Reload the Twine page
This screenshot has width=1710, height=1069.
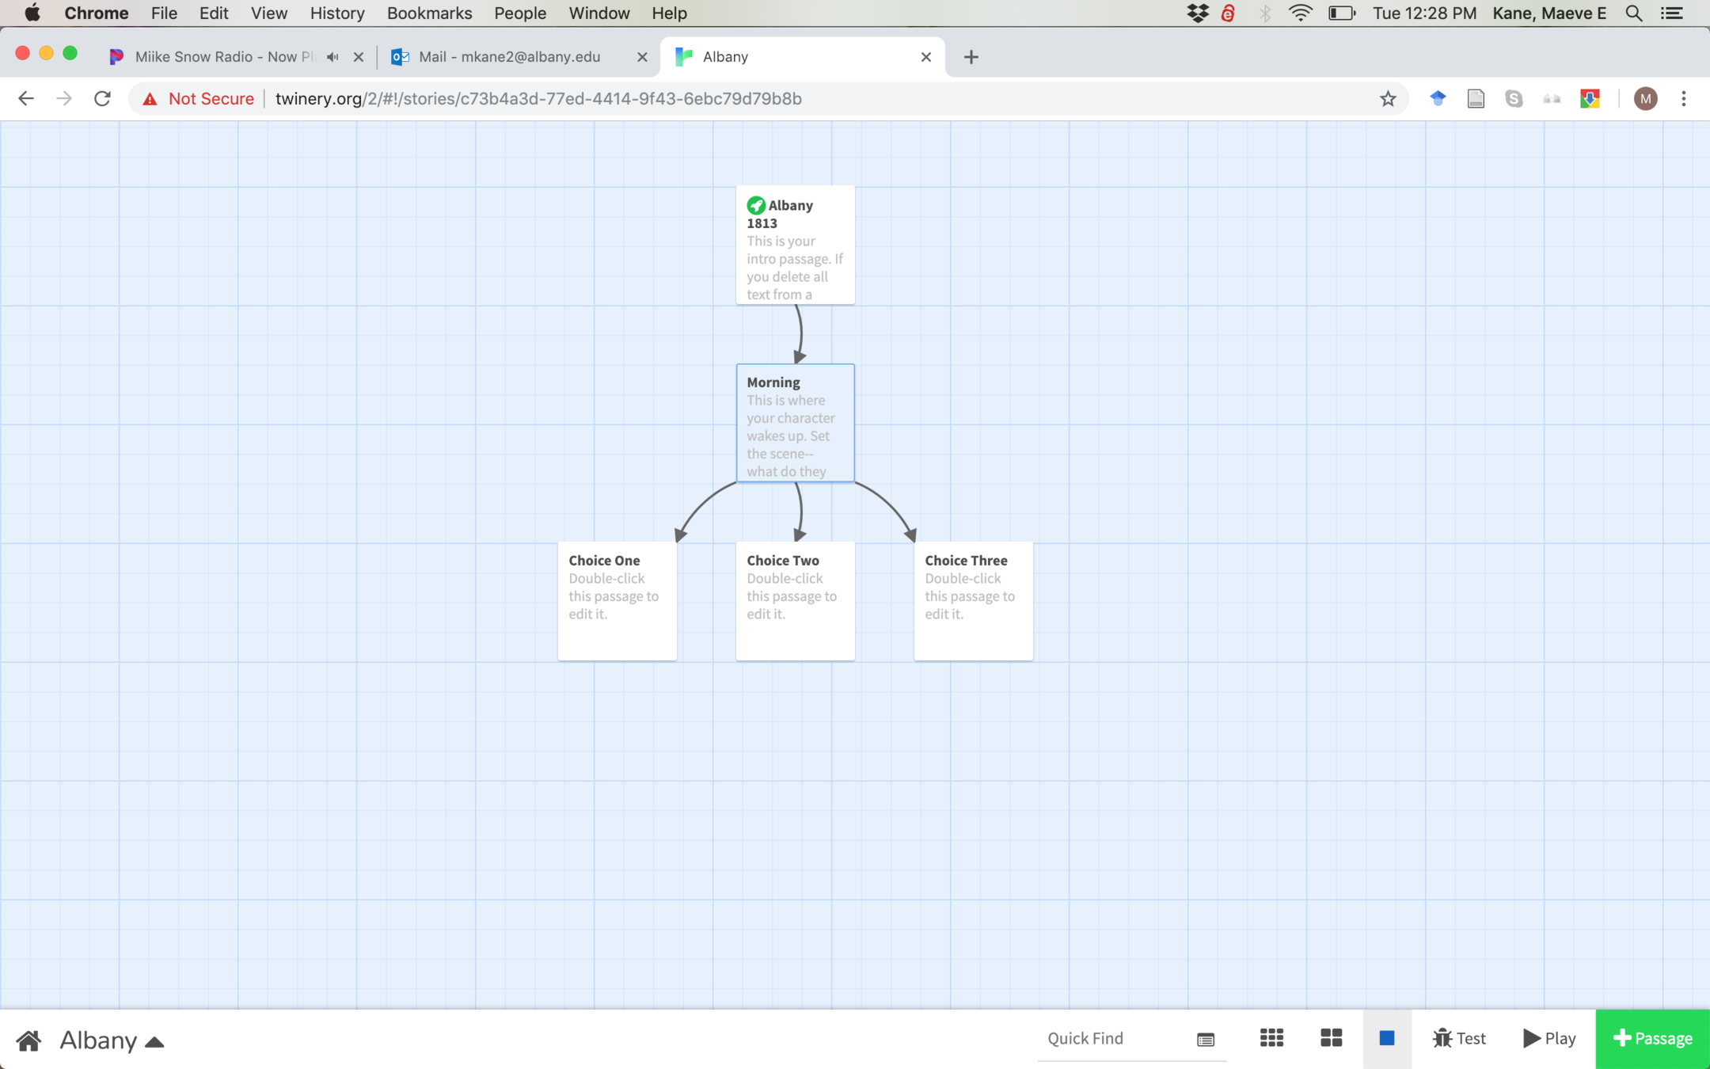[x=102, y=99]
